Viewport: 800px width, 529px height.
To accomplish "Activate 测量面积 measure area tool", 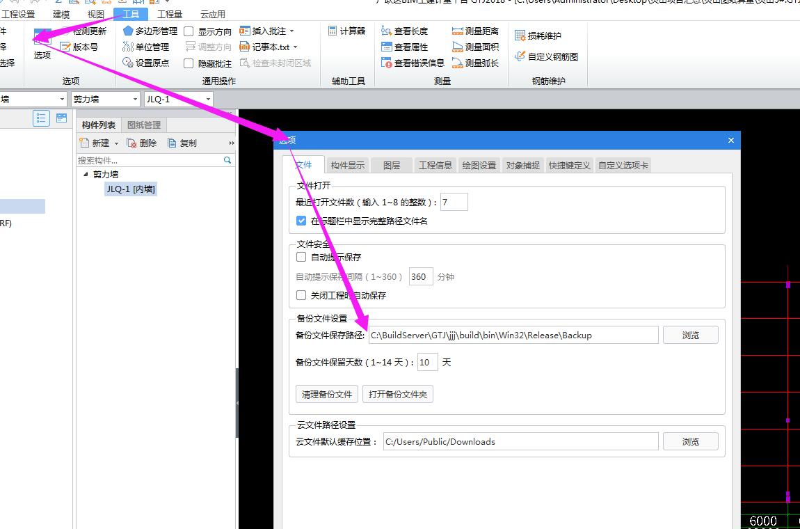I will click(476, 47).
